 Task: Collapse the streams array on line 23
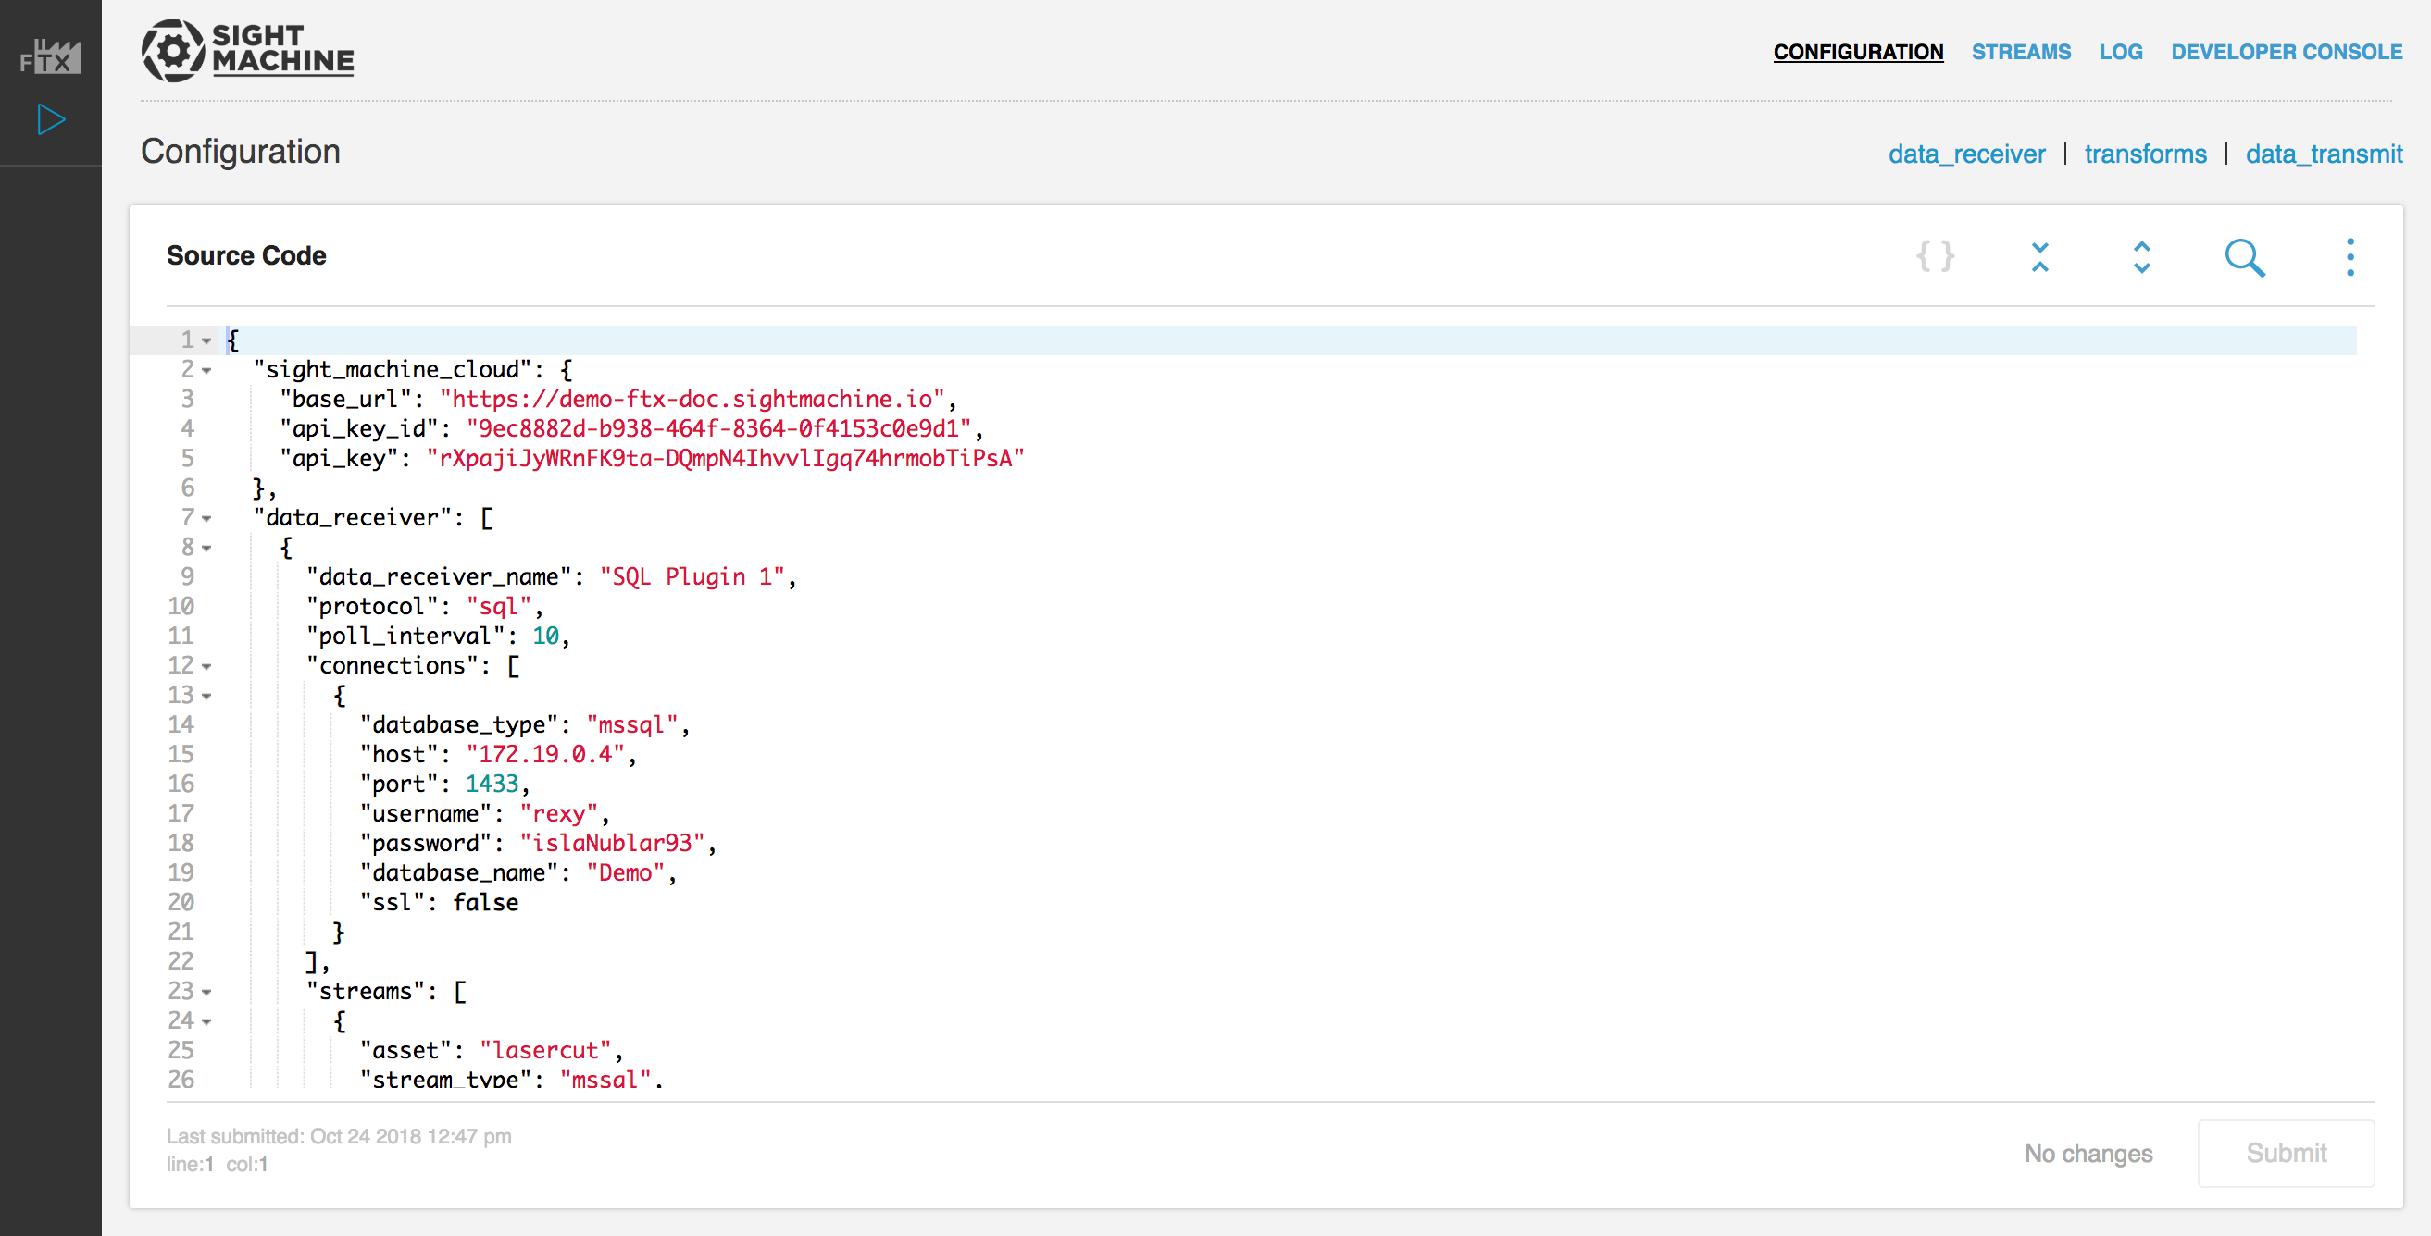click(x=206, y=992)
